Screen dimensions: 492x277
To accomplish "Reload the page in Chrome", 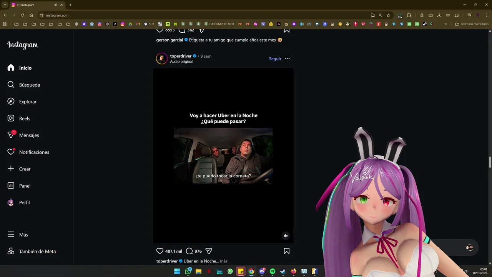I will click(22, 15).
